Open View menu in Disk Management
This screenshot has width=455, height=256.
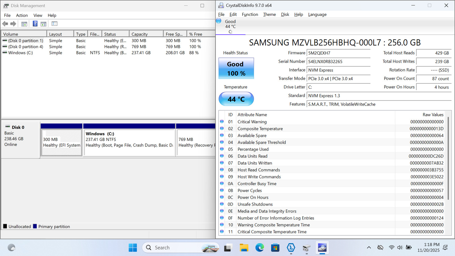point(38,15)
